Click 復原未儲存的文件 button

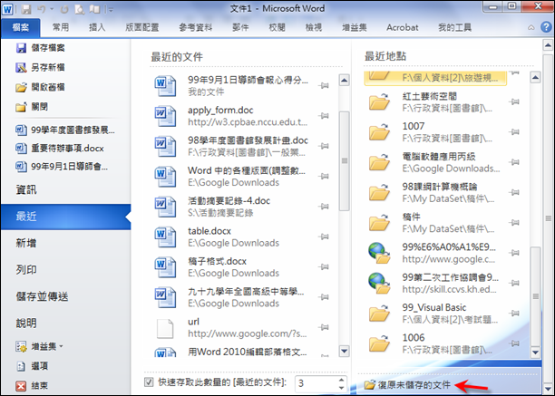click(x=408, y=385)
